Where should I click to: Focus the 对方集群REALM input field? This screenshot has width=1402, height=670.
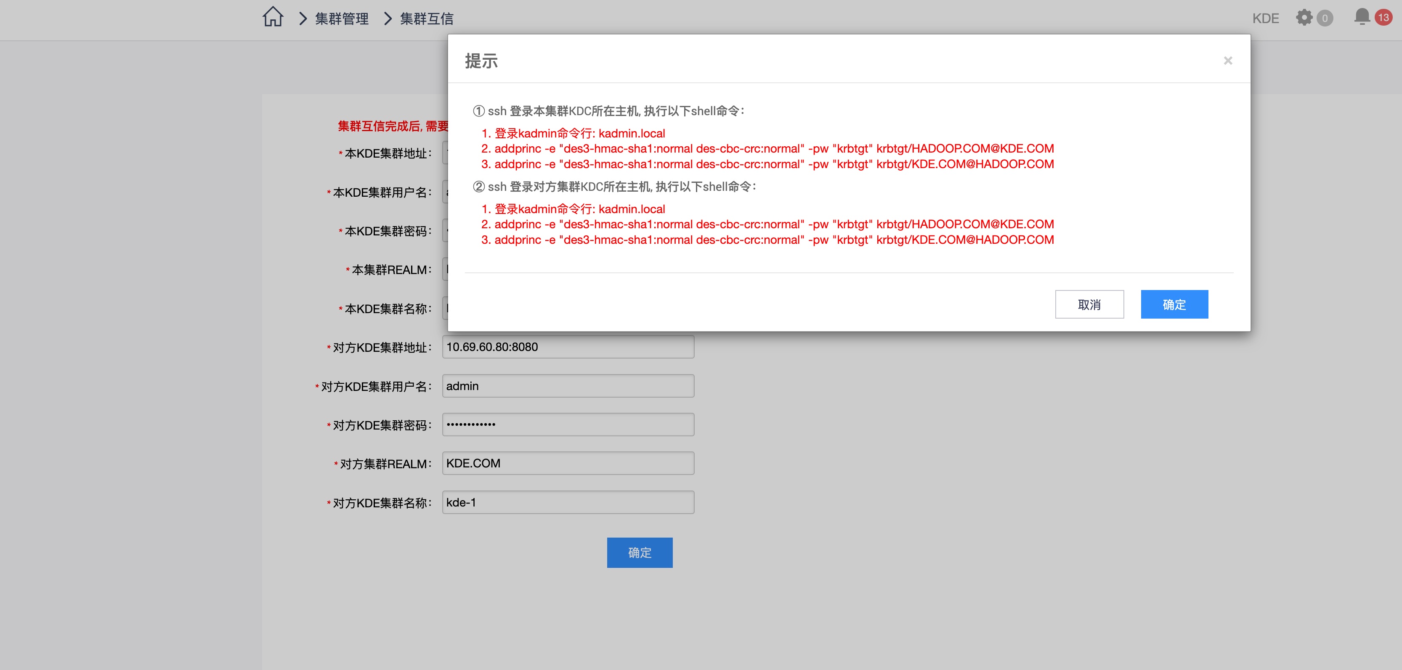tap(568, 463)
